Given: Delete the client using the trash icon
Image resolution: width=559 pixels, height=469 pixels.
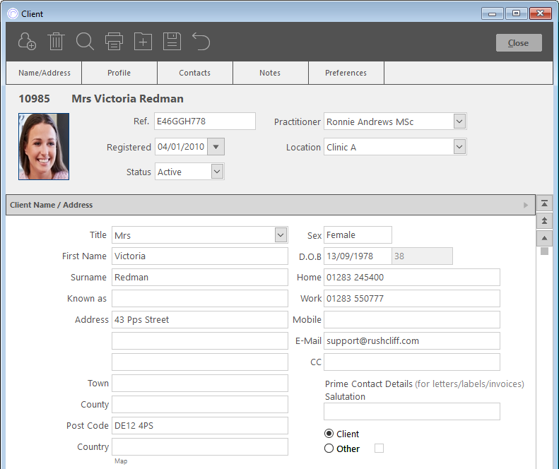Looking at the screenshot, I should (x=56, y=42).
